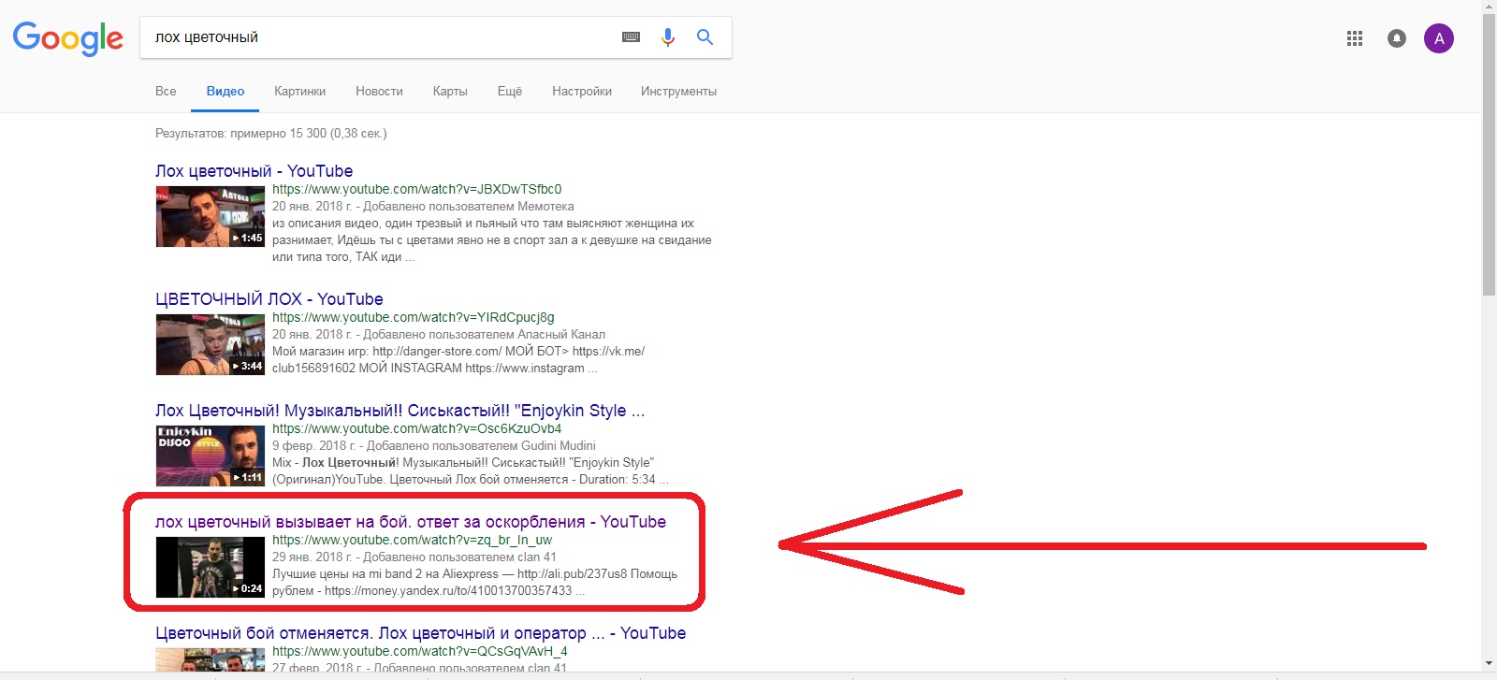Click the text 'Добавлено пользователем Апасный Канал'
1497x680 pixels.
(485, 335)
